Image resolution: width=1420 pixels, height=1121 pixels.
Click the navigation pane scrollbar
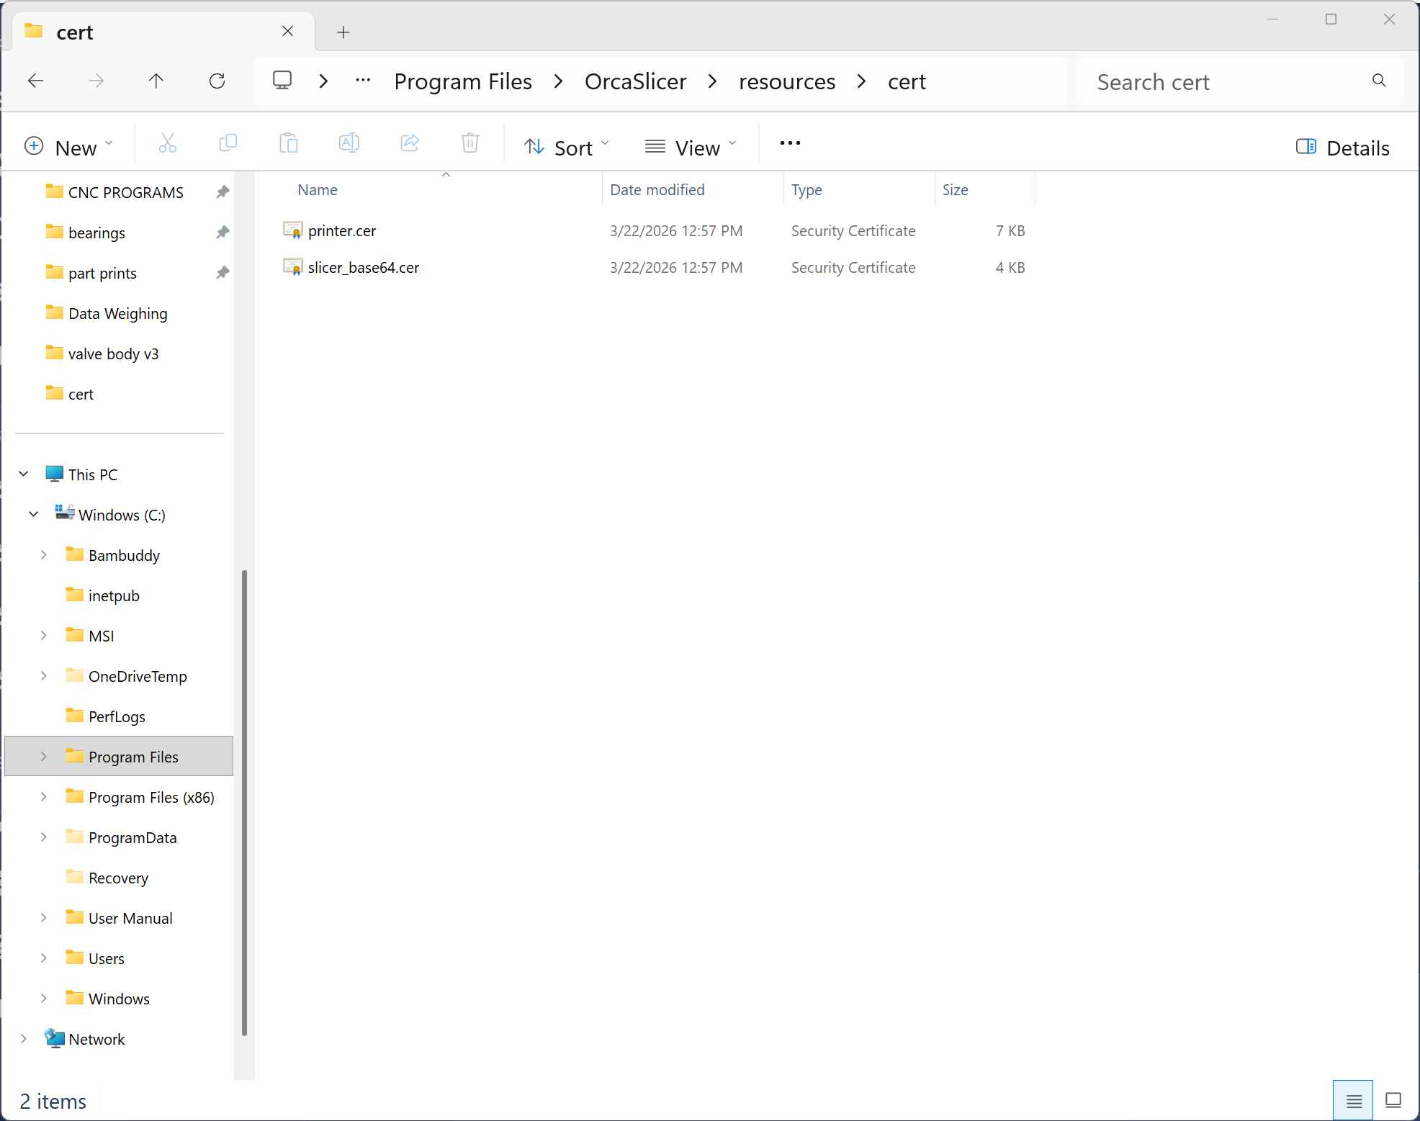[x=245, y=802]
